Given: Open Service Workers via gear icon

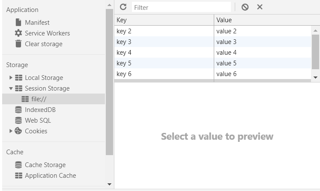Looking at the screenshot, I should tap(18, 33).
